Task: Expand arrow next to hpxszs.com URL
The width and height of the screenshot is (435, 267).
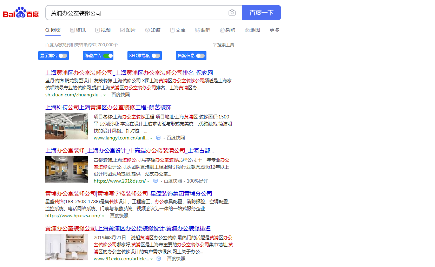Action: pyautogui.click(x=103, y=216)
